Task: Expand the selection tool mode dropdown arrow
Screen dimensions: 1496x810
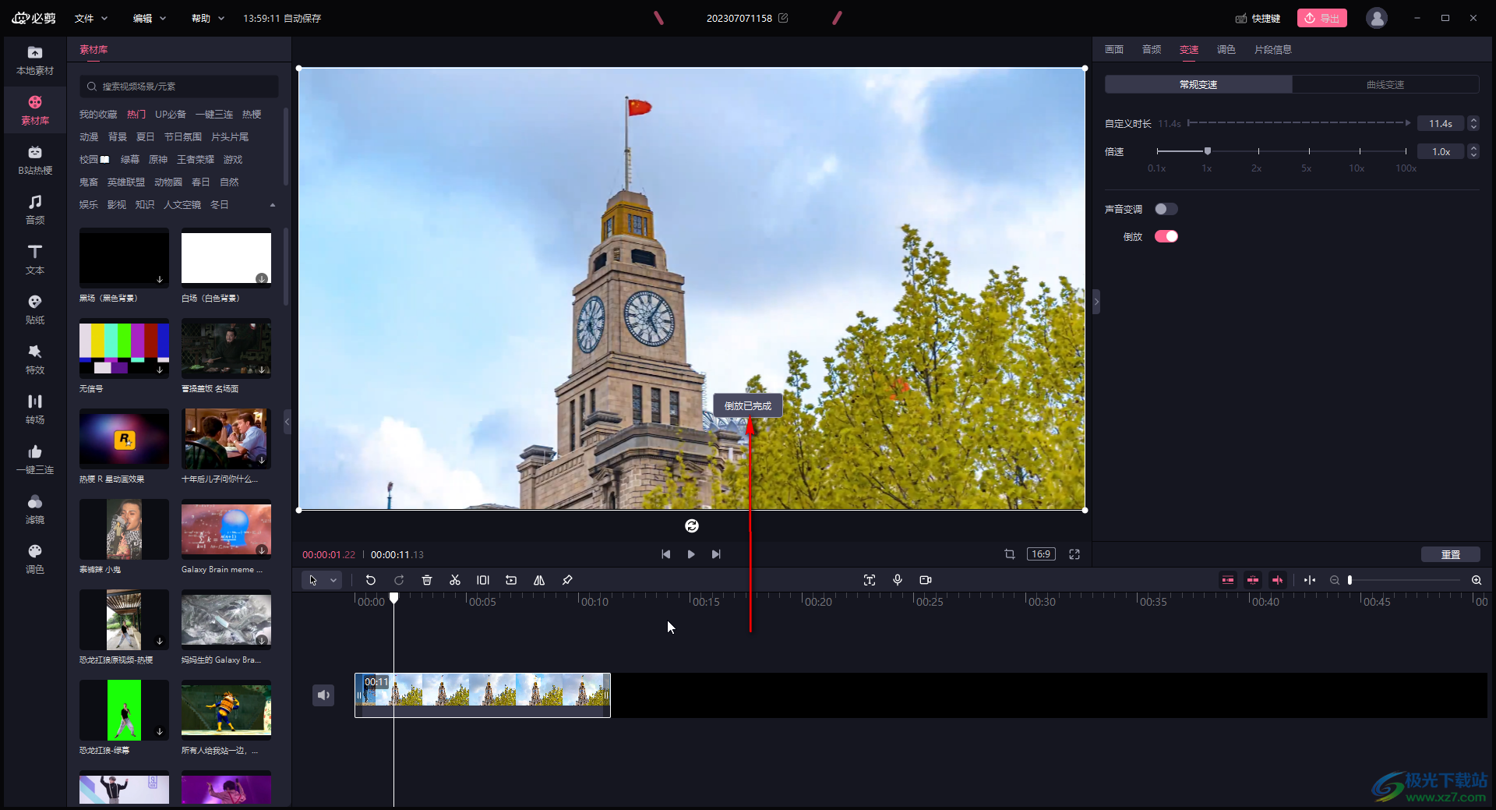Action: point(333,580)
